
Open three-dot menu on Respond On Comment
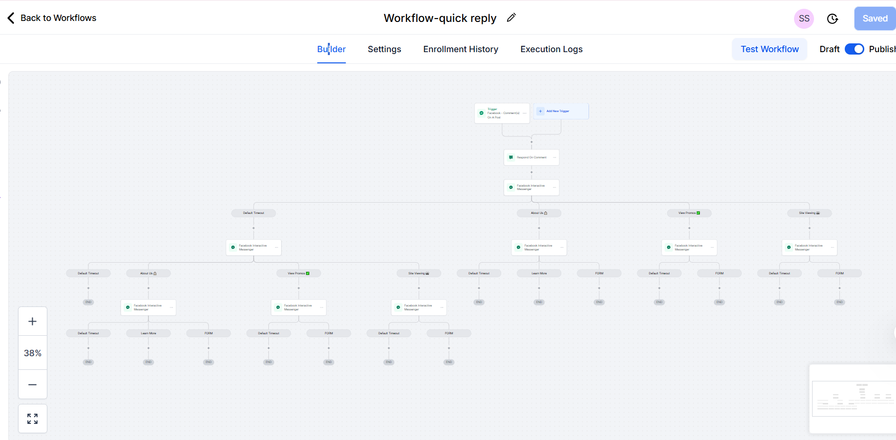coord(554,157)
